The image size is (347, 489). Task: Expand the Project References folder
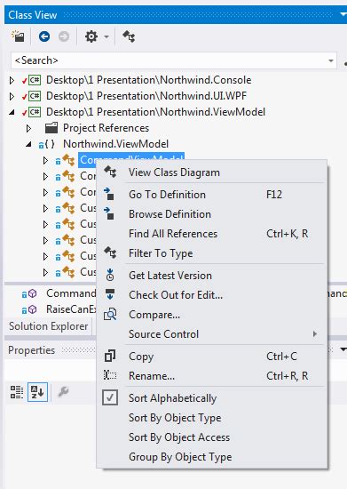(x=28, y=128)
